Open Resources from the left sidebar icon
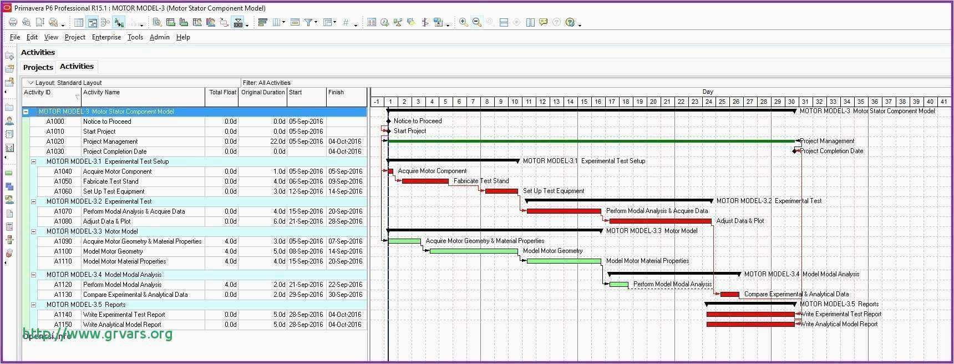Screen dimensions: 954x364 click(9, 120)
